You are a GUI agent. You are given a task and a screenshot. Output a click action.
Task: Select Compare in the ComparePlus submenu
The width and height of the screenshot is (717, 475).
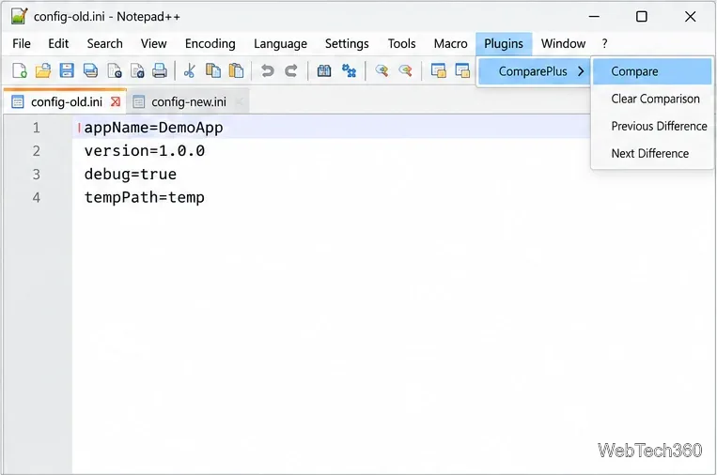click(652, 71)
